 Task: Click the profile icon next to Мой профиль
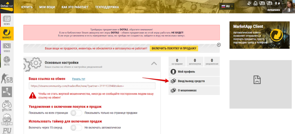(x=173, y=72)
